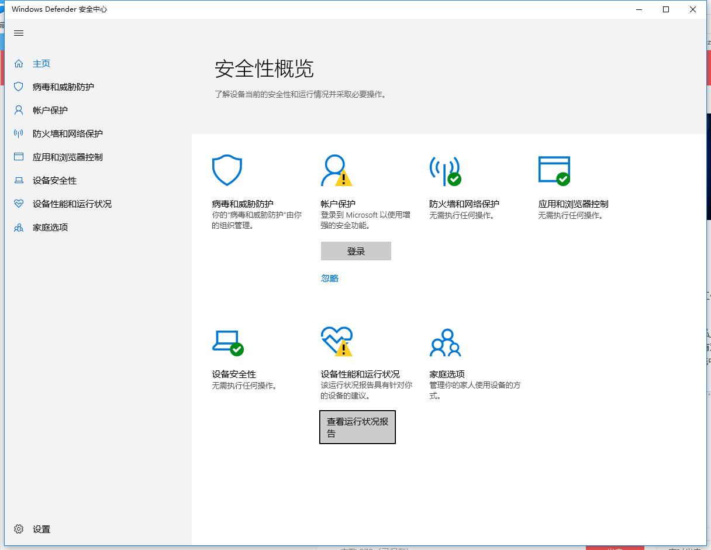Open the 应用和浏览器控制 tile icon
The height and width of the screenshot is (550, 711).
tap(554, 170)
